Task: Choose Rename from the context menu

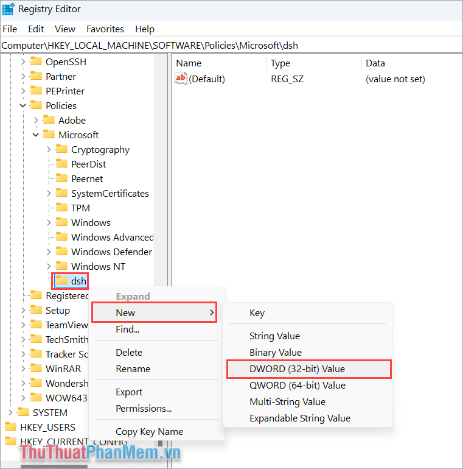Action: point(156,368)
